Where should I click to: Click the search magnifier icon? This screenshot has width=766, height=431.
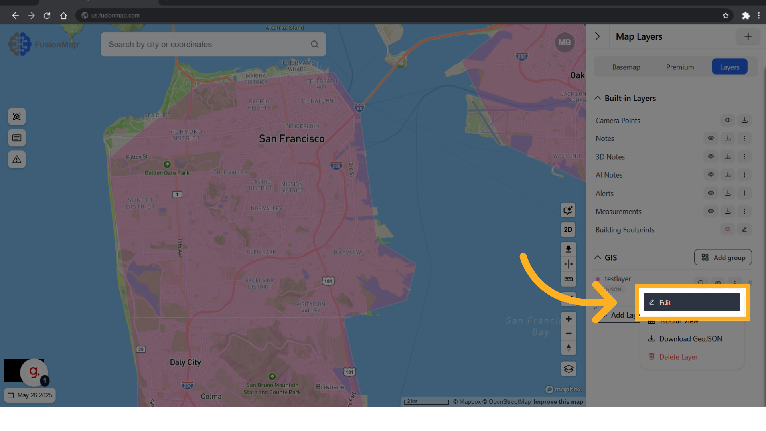tap(315, 44)
